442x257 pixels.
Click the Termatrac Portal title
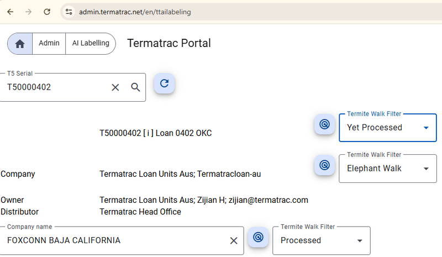coord(169,43)
